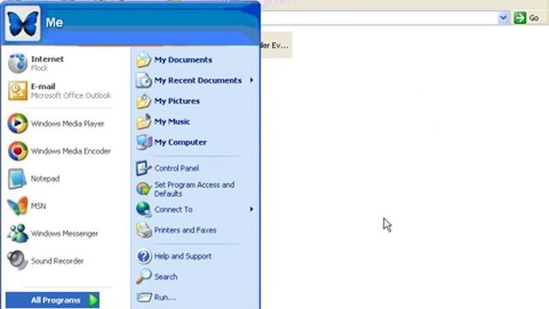Click the Run... label
The height and width of the screenshot is (309, 549).
[x=165, y=298]
